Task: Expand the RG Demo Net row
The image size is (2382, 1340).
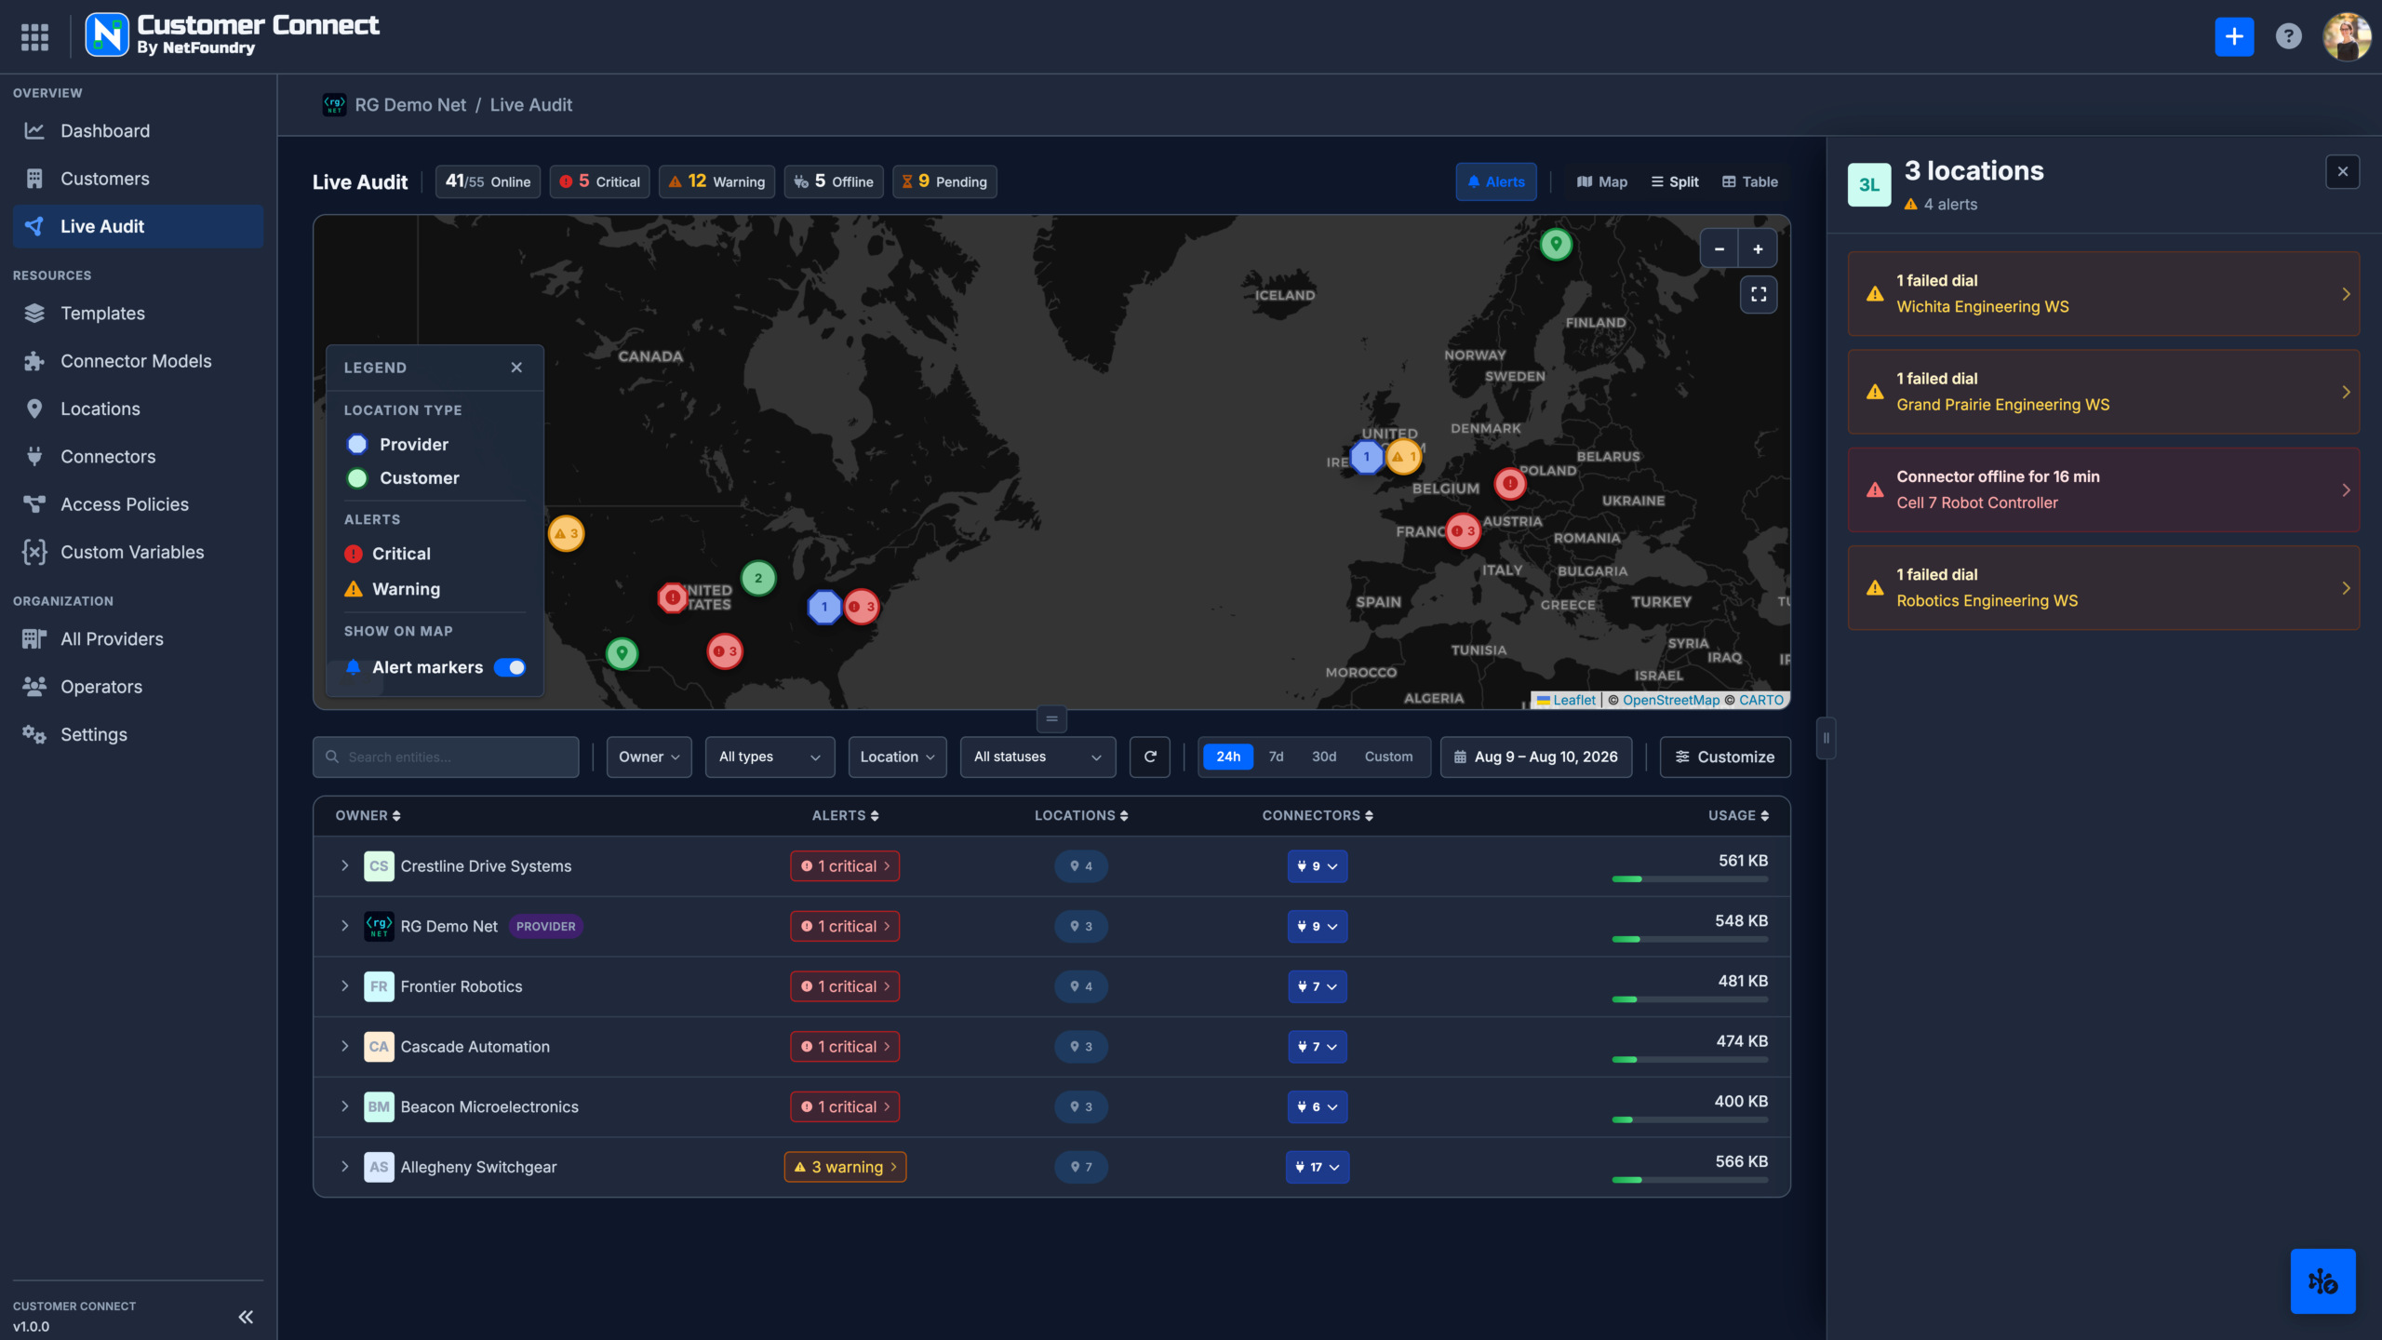Action: tap(344, 927)
